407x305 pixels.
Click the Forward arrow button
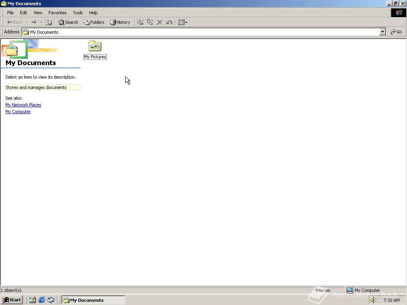point(34,22)
